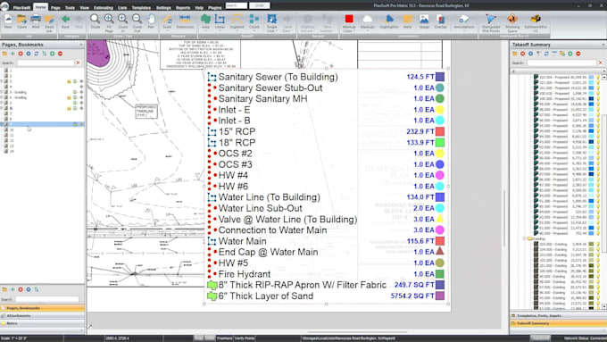Click the Sheet Job ribbon button

pos(49,22)
